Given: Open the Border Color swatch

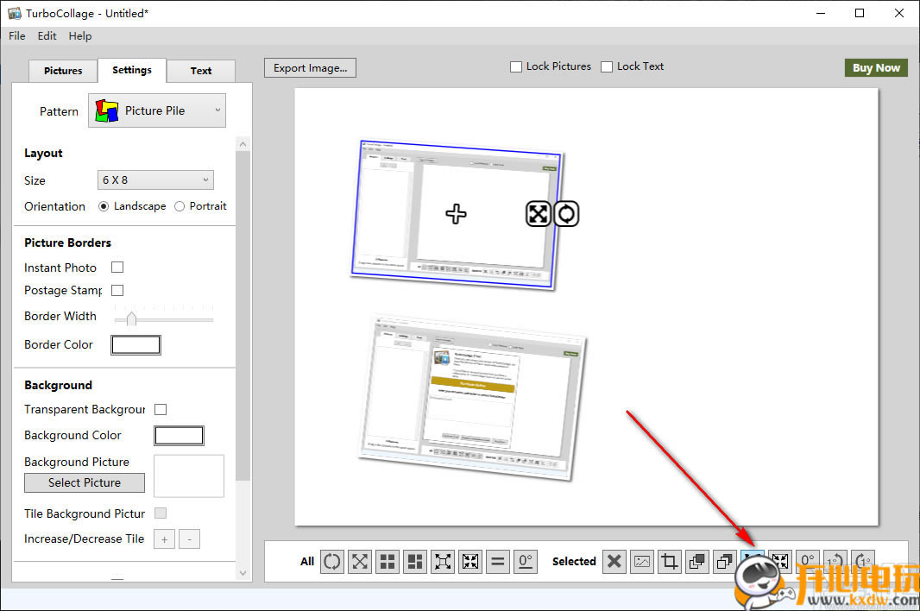Looking at the screenshot, I should [x=135, y=344].
